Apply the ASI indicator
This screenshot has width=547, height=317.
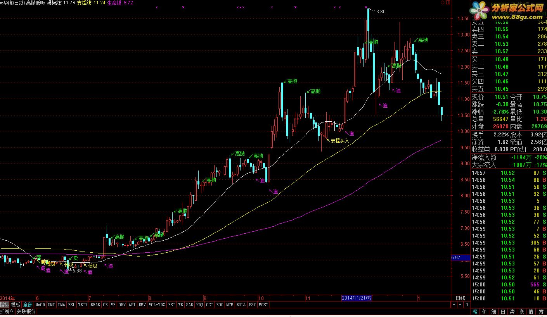pos(132,305)
